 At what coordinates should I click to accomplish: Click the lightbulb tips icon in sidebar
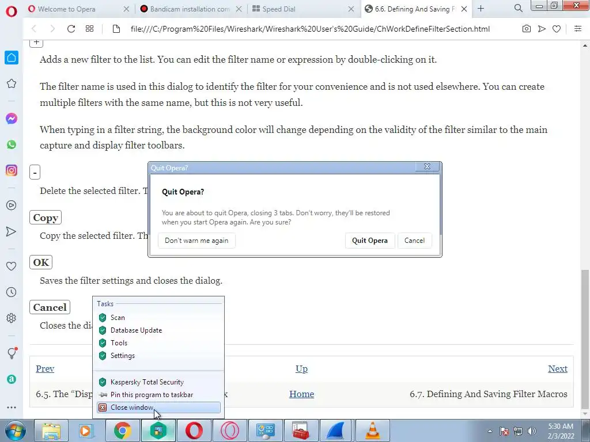(x=12, y=353)
